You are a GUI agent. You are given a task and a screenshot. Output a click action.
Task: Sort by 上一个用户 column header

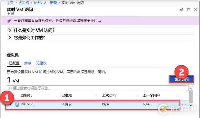pos(151,95)
